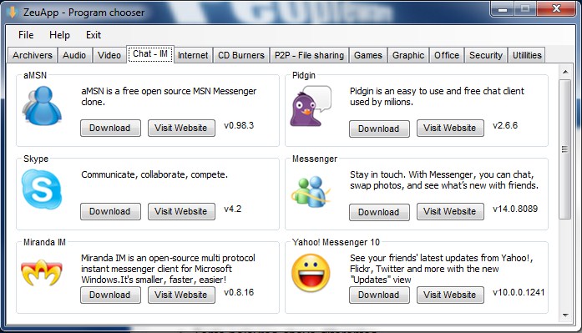Open the Help menu
The width and height of the screenshot is (582, 333).
click(x=59, y=35)
